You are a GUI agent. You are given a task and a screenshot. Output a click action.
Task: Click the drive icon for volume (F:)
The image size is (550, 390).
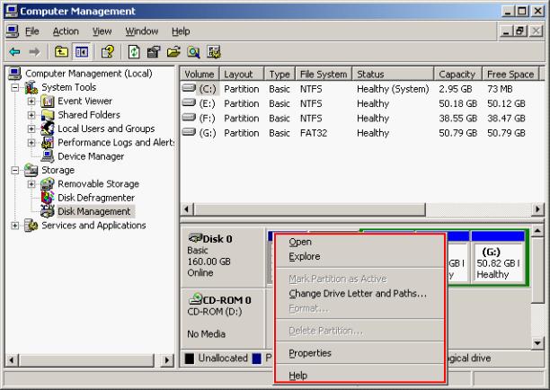[189, 117]
